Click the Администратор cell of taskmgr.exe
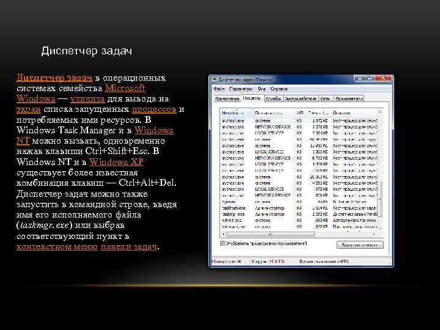440x330 pixels. [269, 214]
